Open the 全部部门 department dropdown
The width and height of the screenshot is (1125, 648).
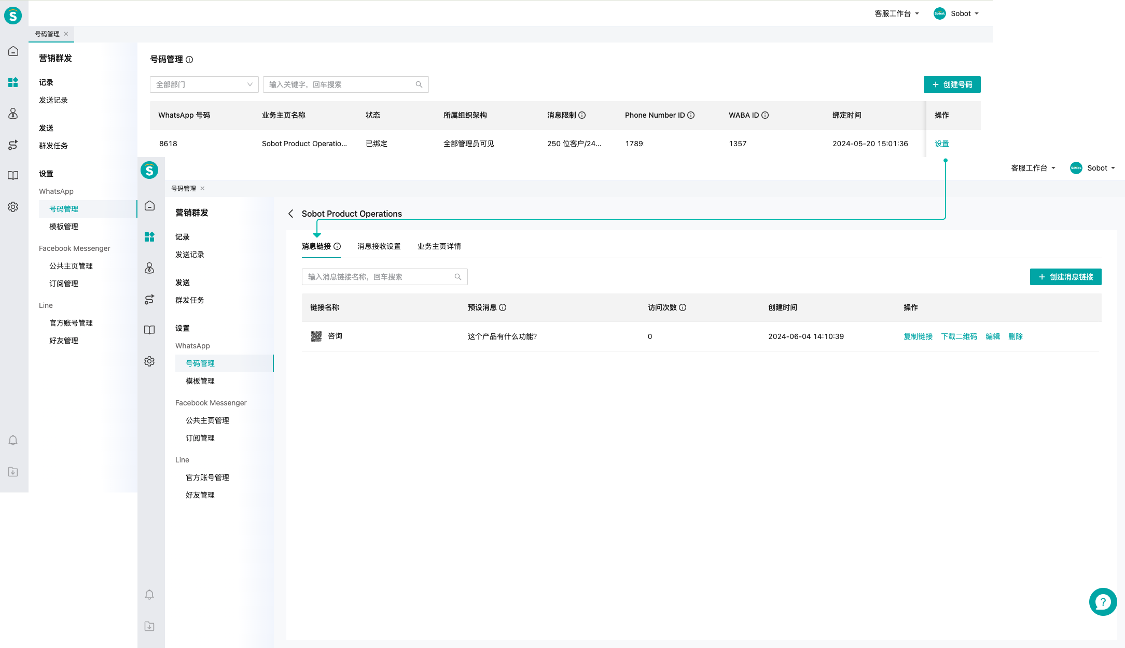pos(204,84)
